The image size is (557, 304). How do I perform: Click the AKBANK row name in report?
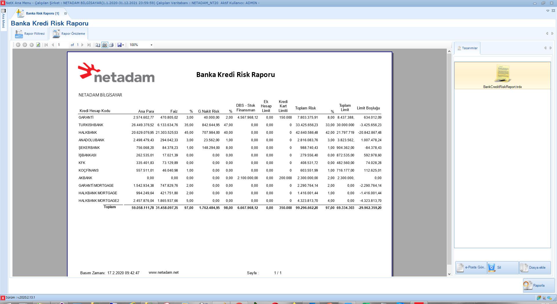(x=85, y=178)
